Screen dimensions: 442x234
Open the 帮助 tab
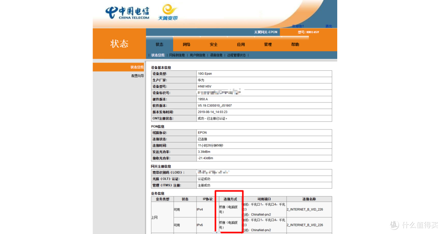(x=295, y=45)
